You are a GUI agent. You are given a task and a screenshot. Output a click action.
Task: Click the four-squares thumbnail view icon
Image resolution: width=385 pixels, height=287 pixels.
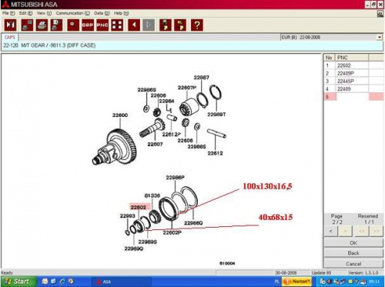pos(117,25)
